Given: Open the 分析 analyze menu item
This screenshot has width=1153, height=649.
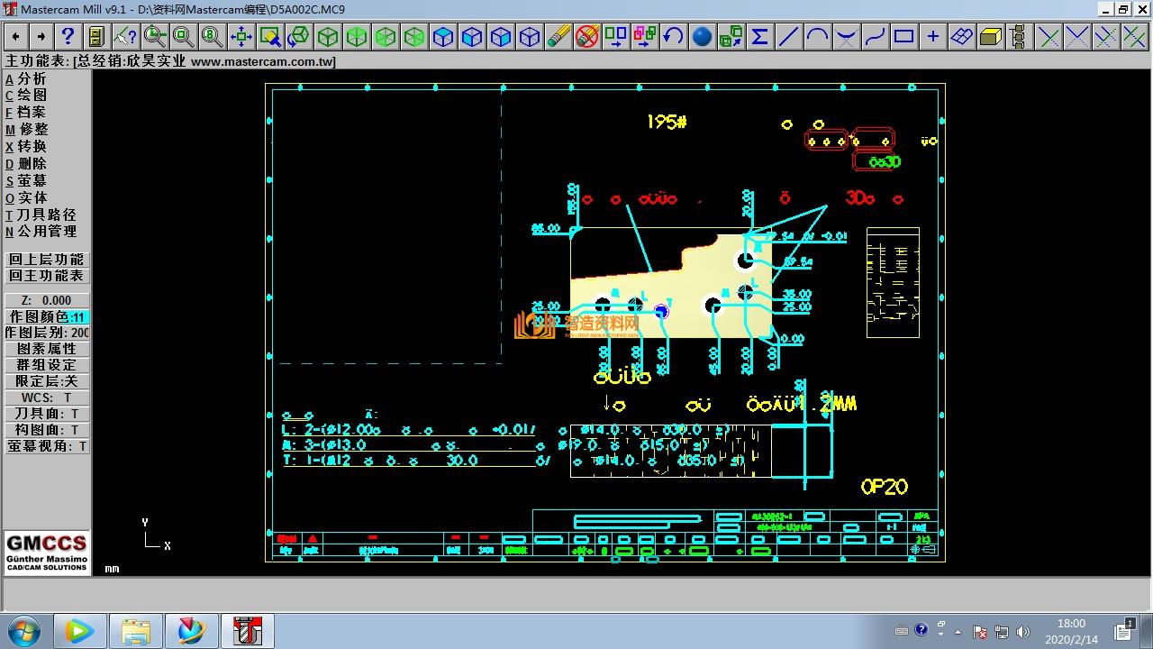Looking at the screenshot, I should click(32, 78).
